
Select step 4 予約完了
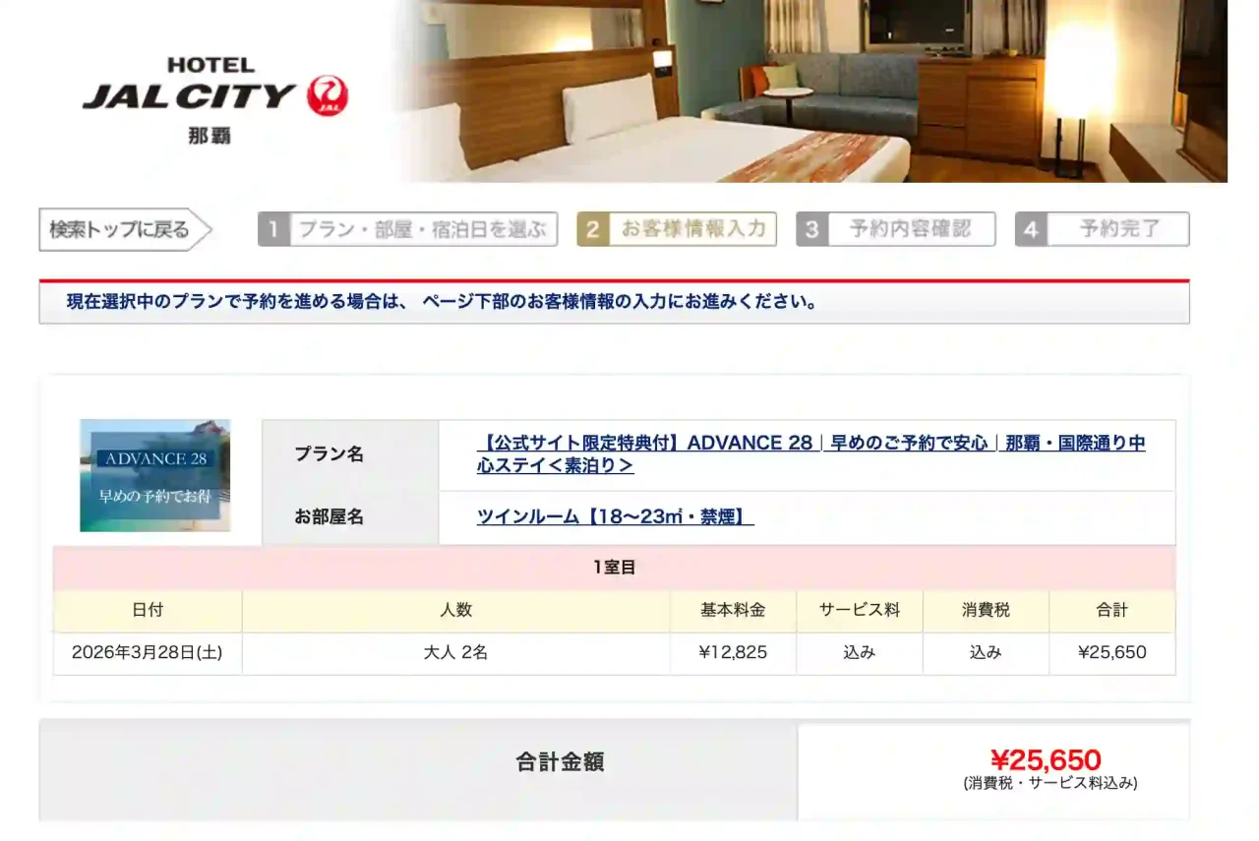point(1103,229)
